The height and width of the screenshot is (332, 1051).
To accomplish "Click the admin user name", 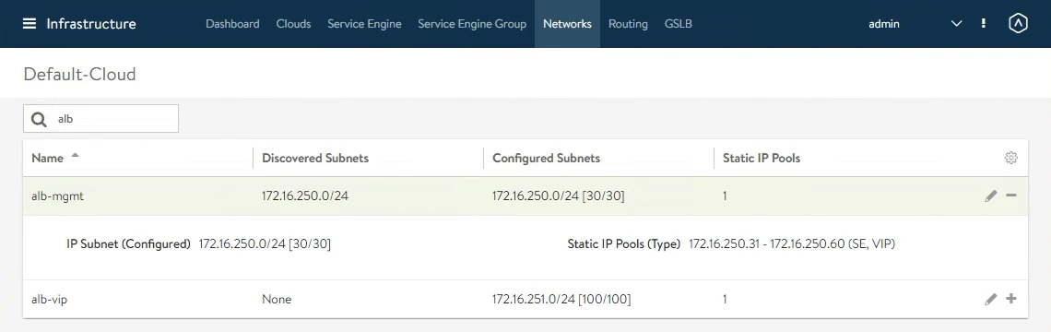I will pos(883,23).
